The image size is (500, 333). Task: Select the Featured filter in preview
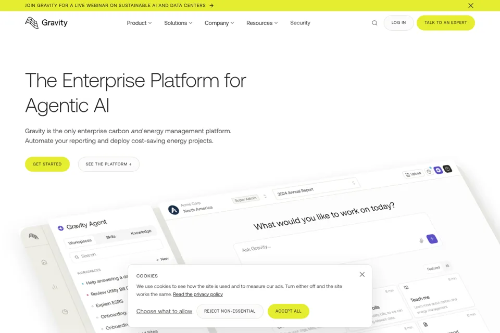click(433, 268)
